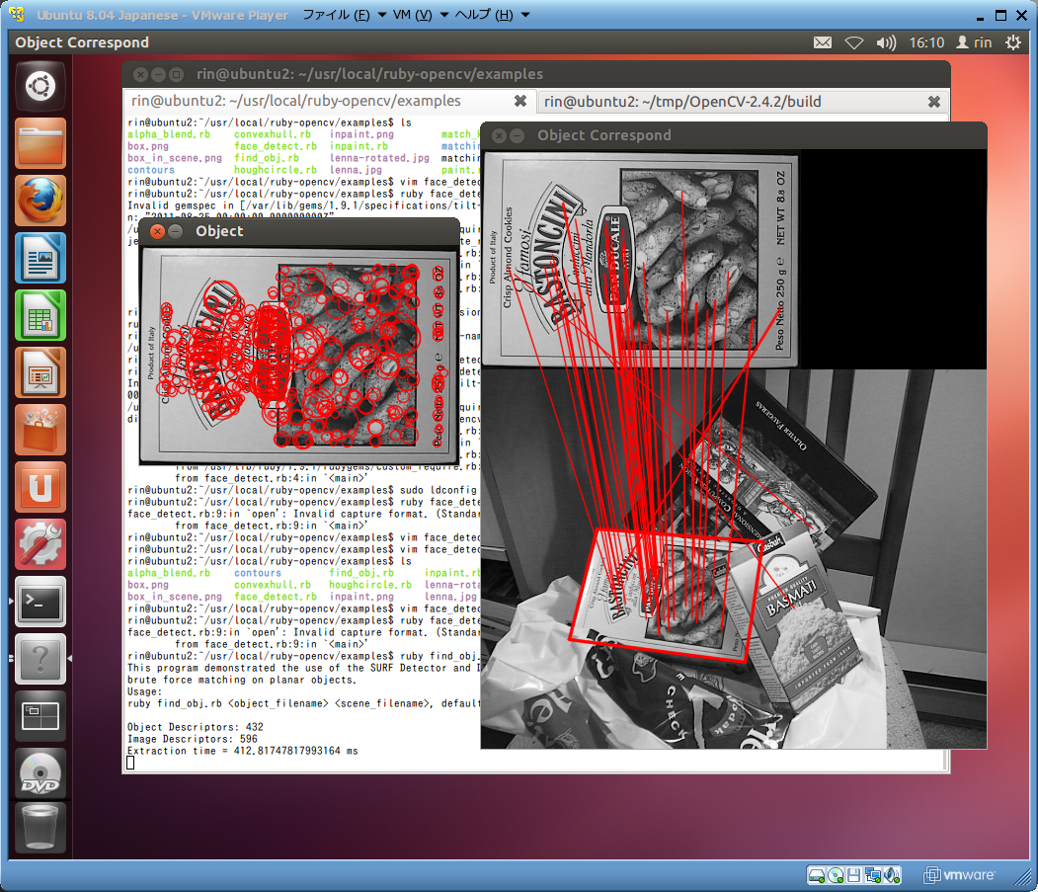Open System Settings wrench icon
1038x892 pixels.
pos(40,544)
